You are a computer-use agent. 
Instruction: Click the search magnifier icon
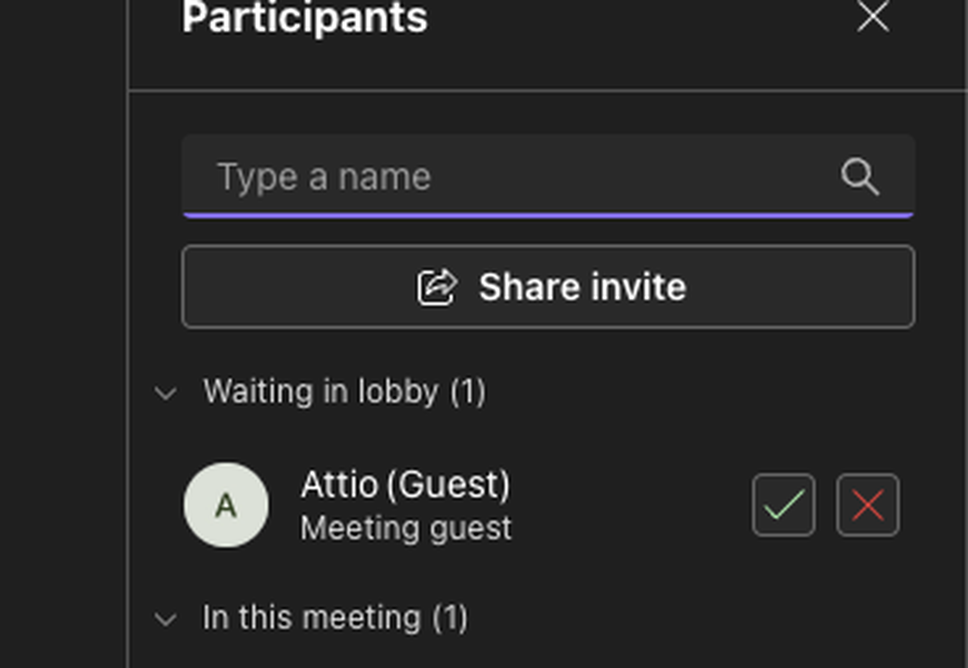click(860, 176)
